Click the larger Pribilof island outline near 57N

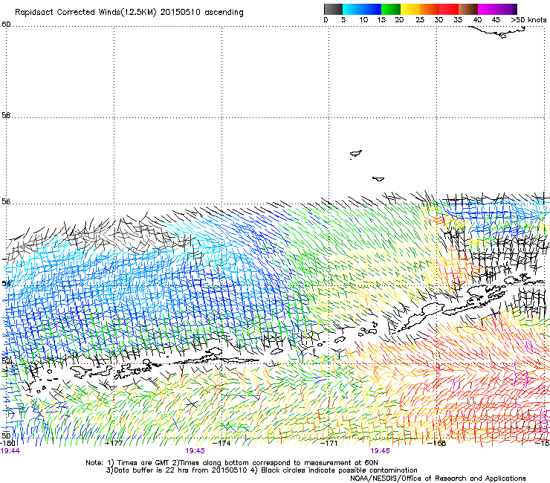click(x=356, y=154)
